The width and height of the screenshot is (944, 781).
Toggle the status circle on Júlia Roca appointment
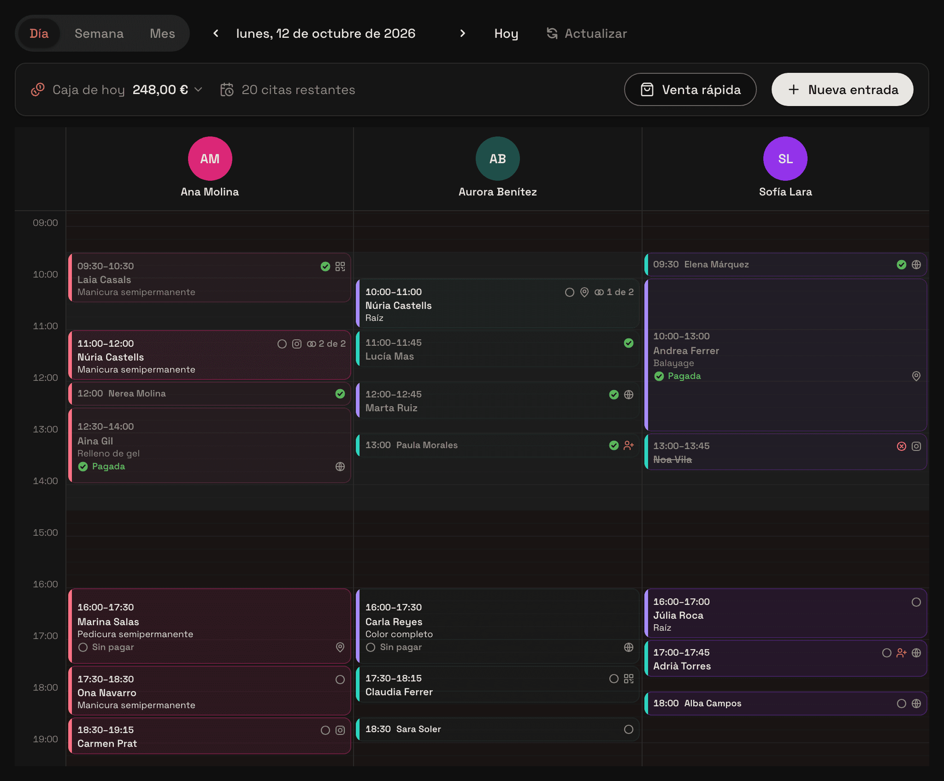pos(916,602)
